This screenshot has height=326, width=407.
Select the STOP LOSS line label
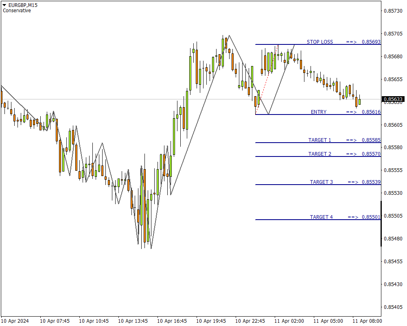tap(319, 42)
